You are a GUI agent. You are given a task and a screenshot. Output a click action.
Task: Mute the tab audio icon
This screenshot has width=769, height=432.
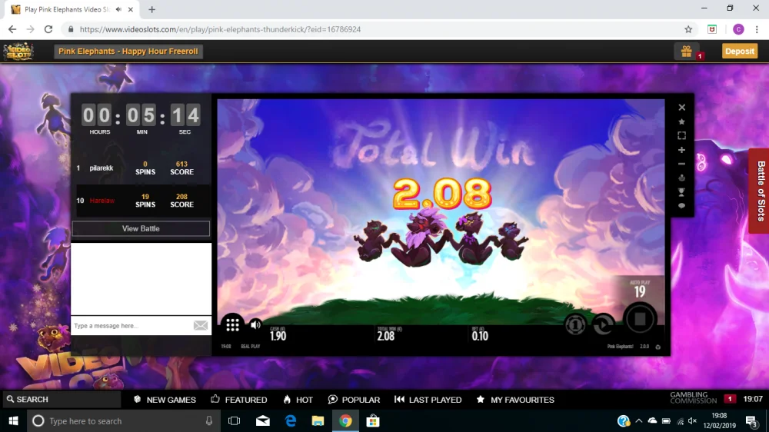118,9
